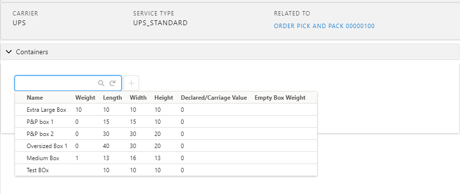Open the Order Pick and Pack 00000100 link
The image size is (460, 194).
324,26
